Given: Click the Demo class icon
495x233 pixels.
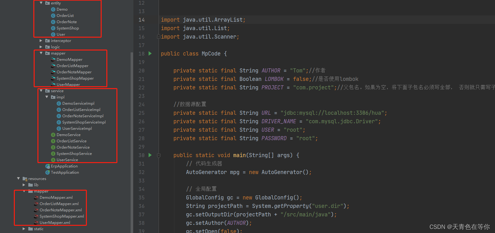Looking at the screenshot, I should tap(53, 9).
